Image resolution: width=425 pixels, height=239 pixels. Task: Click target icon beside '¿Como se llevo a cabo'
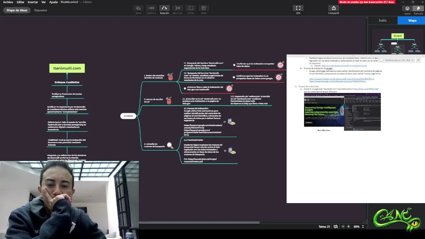coord(229,88)
